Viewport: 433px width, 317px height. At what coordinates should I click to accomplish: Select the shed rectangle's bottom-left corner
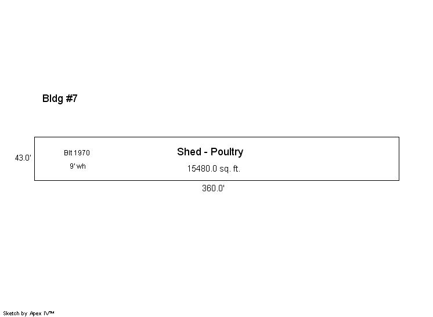pyautogui.click(x=35, y=180)
